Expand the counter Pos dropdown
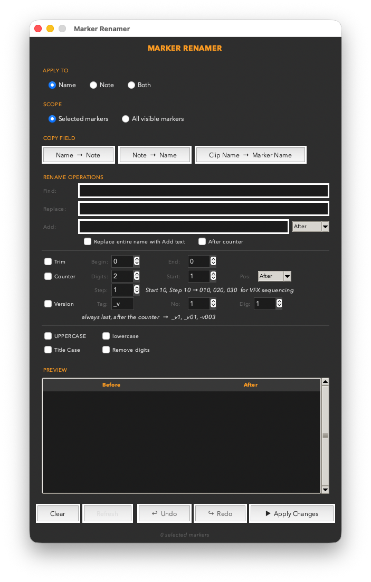This screenshot has height=582, width=371. [x=274, y=276]
